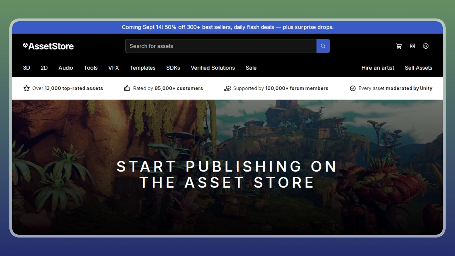The image size is (455, 256).
Task: Click the thumbs-up icon beside customer ratings
Action: click(x=127, y=88)
